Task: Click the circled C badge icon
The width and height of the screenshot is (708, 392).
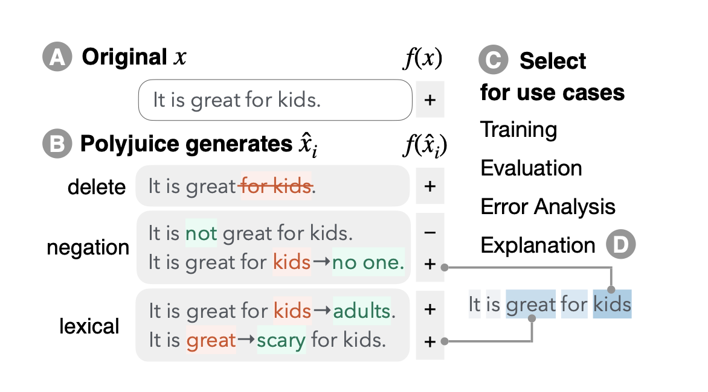Action: [x=493, y=60]
